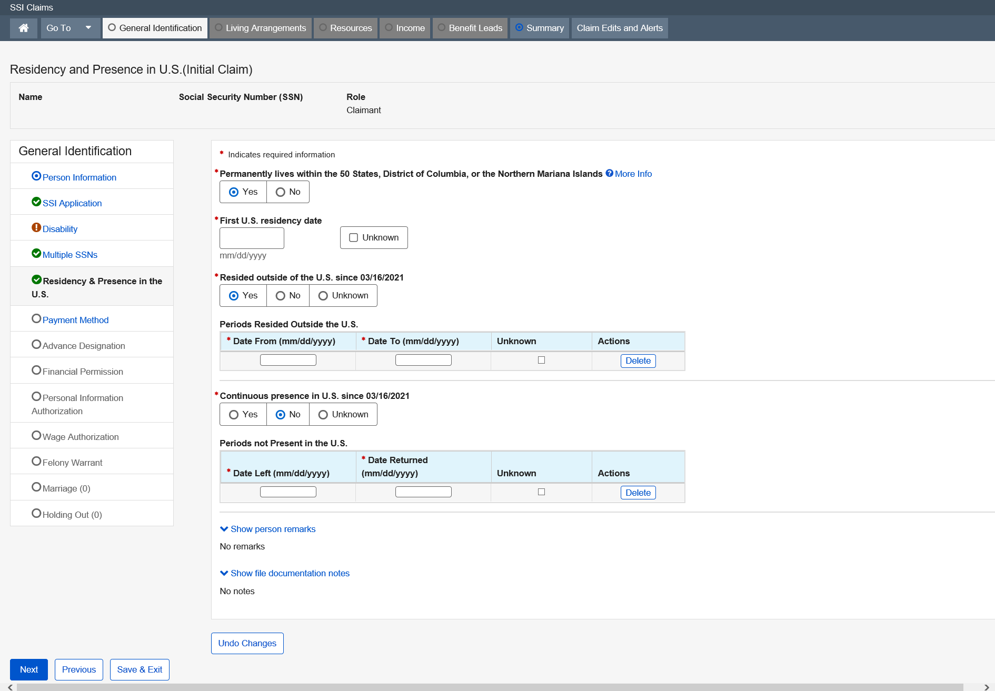Click the Payment Method status circle icon
Viewport: 995px width, 691px height.
pos(36,319)
